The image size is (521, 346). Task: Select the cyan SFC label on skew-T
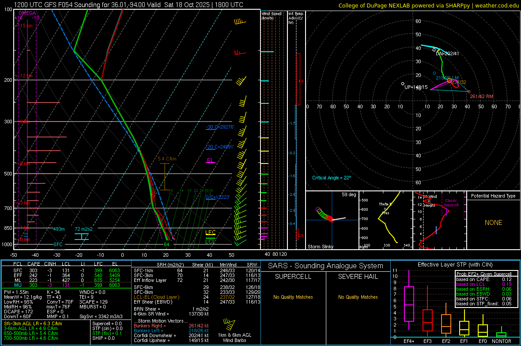(x=58, y=244)
